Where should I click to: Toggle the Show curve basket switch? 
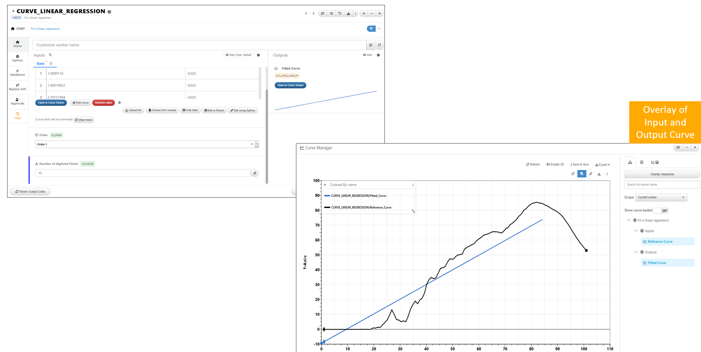[661, 211]
